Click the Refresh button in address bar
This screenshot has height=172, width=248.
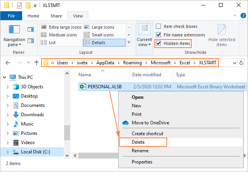241,63
